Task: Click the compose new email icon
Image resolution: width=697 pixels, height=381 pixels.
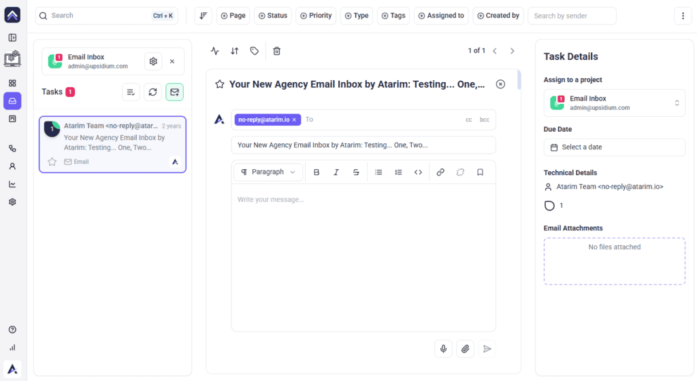Action: point(175,92)
